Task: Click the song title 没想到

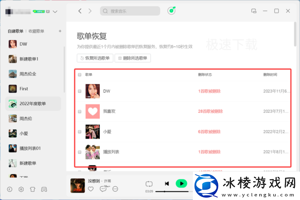Action: [x=94, y=181]
